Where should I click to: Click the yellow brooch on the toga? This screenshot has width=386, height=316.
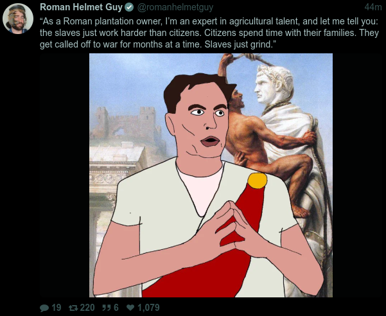point(258,180)
